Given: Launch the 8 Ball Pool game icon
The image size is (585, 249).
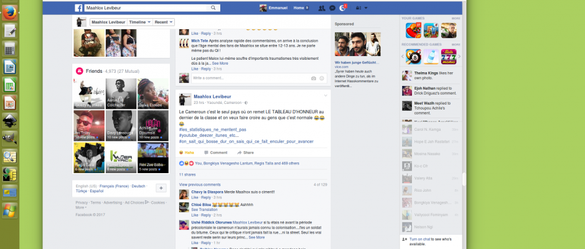Looking at the screenshot, I should pyautogui.click(x=413, y=57).
